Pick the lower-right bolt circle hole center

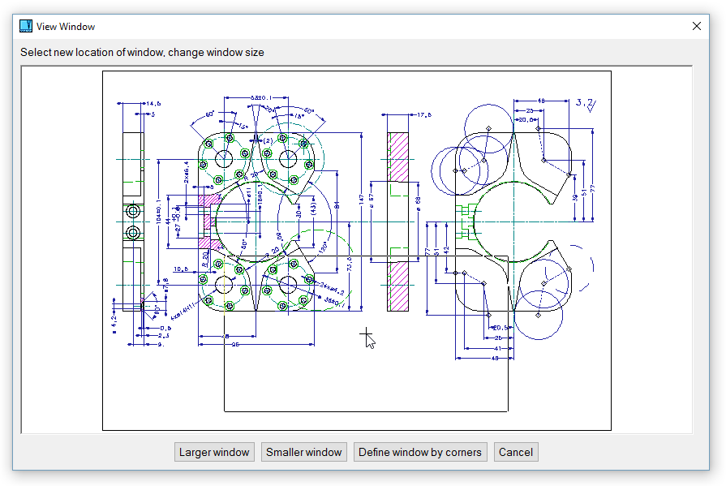pos(288,285)
